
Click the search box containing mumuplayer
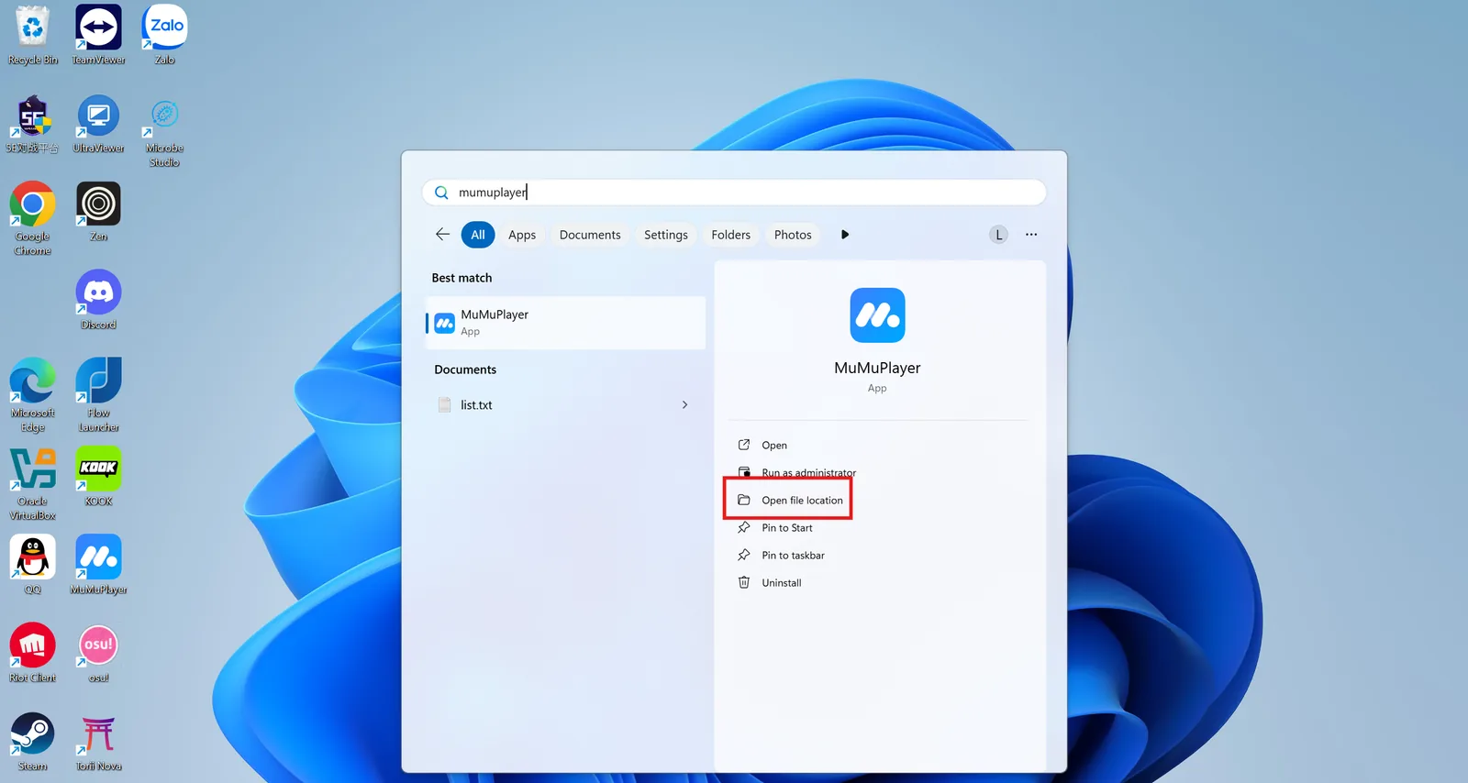(x=734, y=193)
